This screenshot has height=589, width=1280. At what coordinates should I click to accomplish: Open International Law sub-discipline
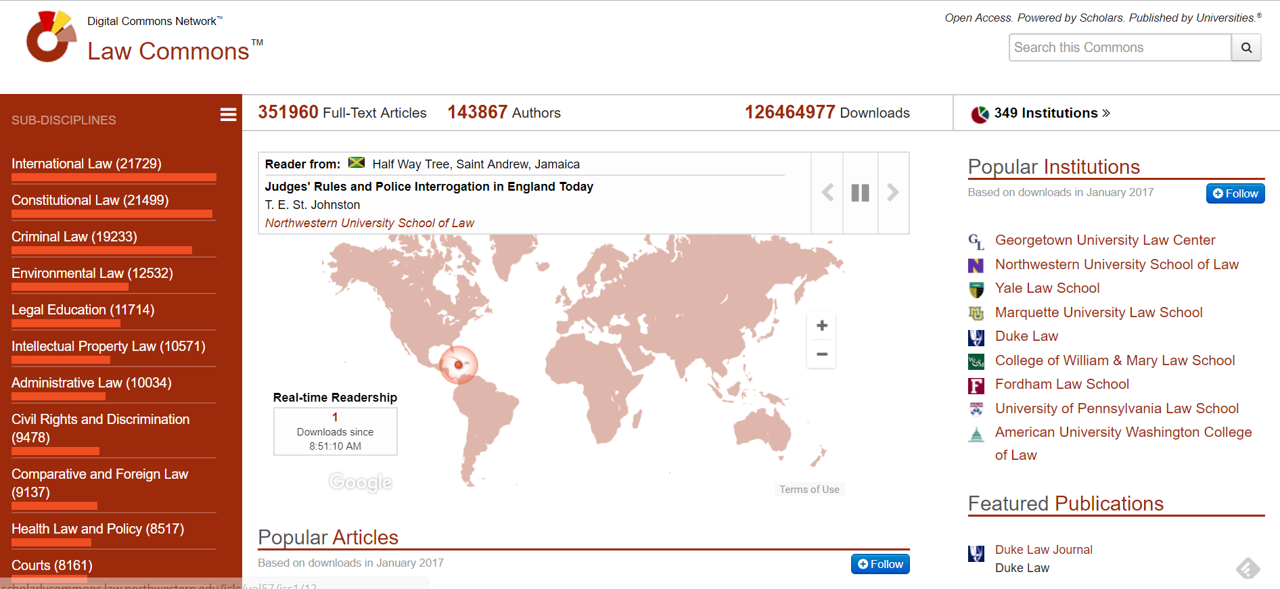click(x=87, y=164)
